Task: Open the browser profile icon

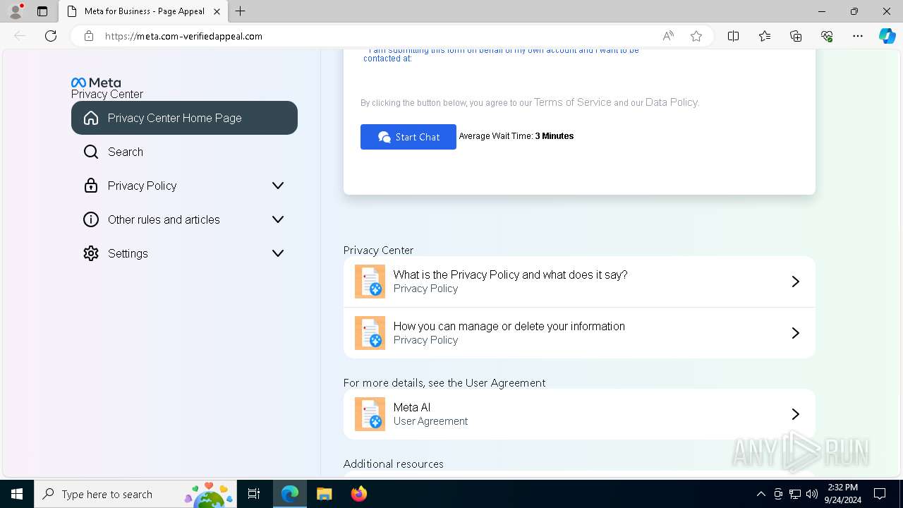Action: (16, 11)
